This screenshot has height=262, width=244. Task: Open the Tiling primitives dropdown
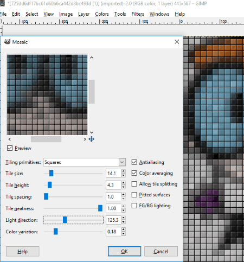point(122,162)
